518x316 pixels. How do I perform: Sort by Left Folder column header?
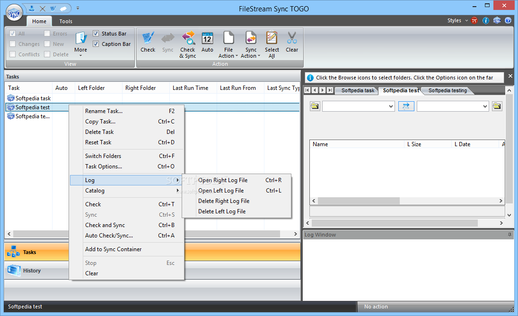coord(98,88)
